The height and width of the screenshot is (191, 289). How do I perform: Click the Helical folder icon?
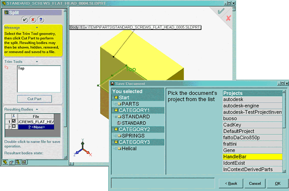pyautogui.click(x=119, y=149)
